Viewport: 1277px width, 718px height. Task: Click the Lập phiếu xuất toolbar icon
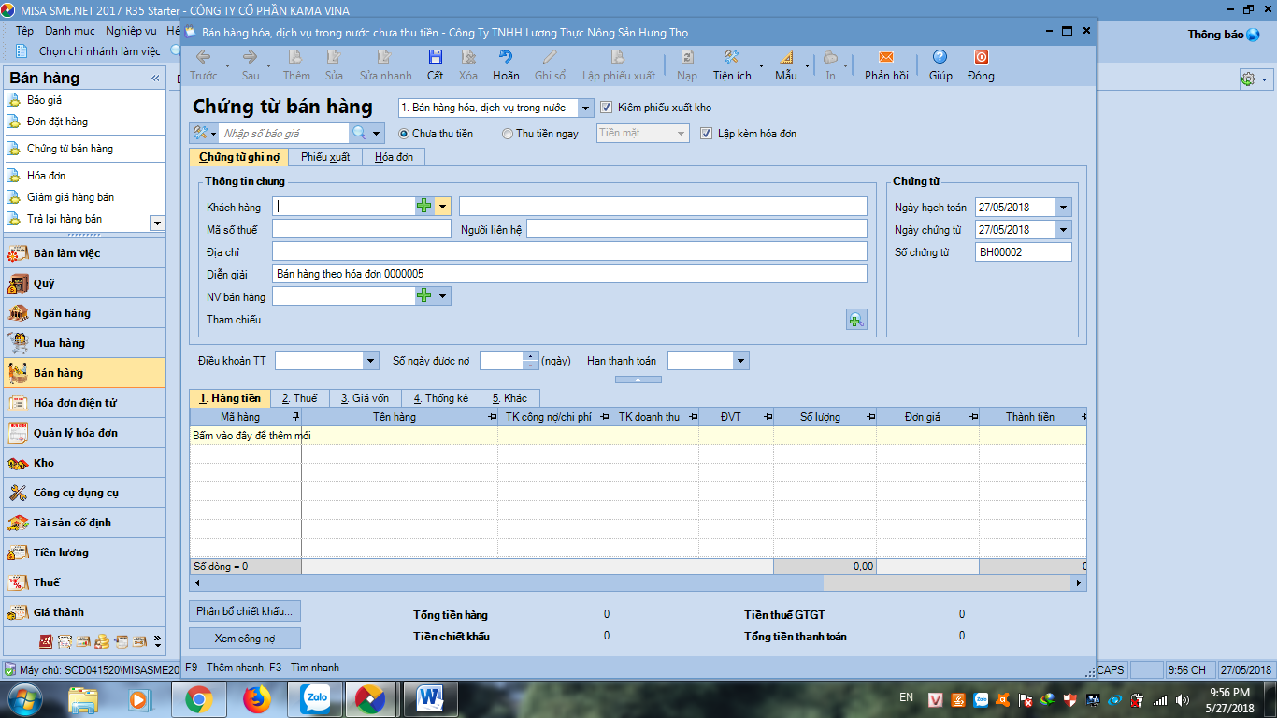618,58
